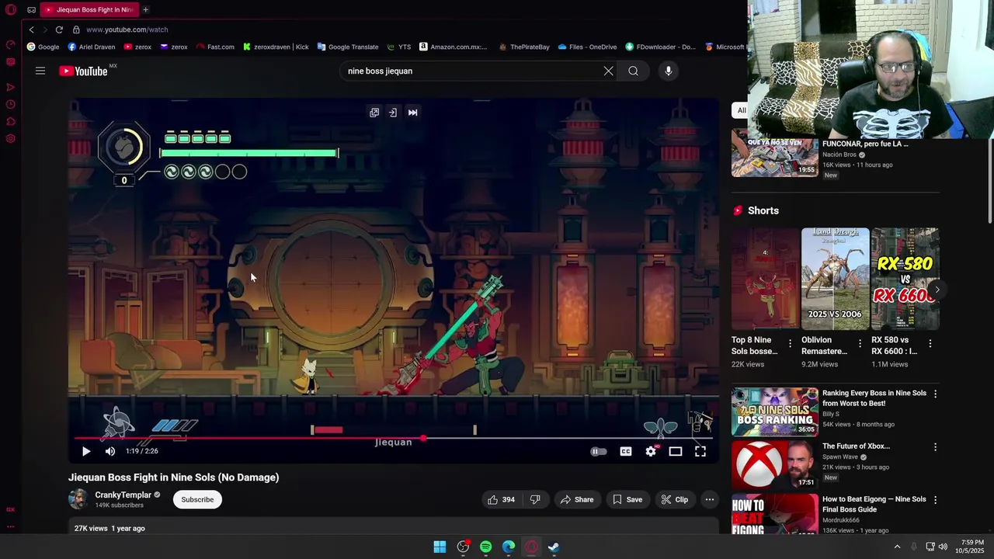
Task: Open more actions ellipsis under video
Action: tap(710, 499)
